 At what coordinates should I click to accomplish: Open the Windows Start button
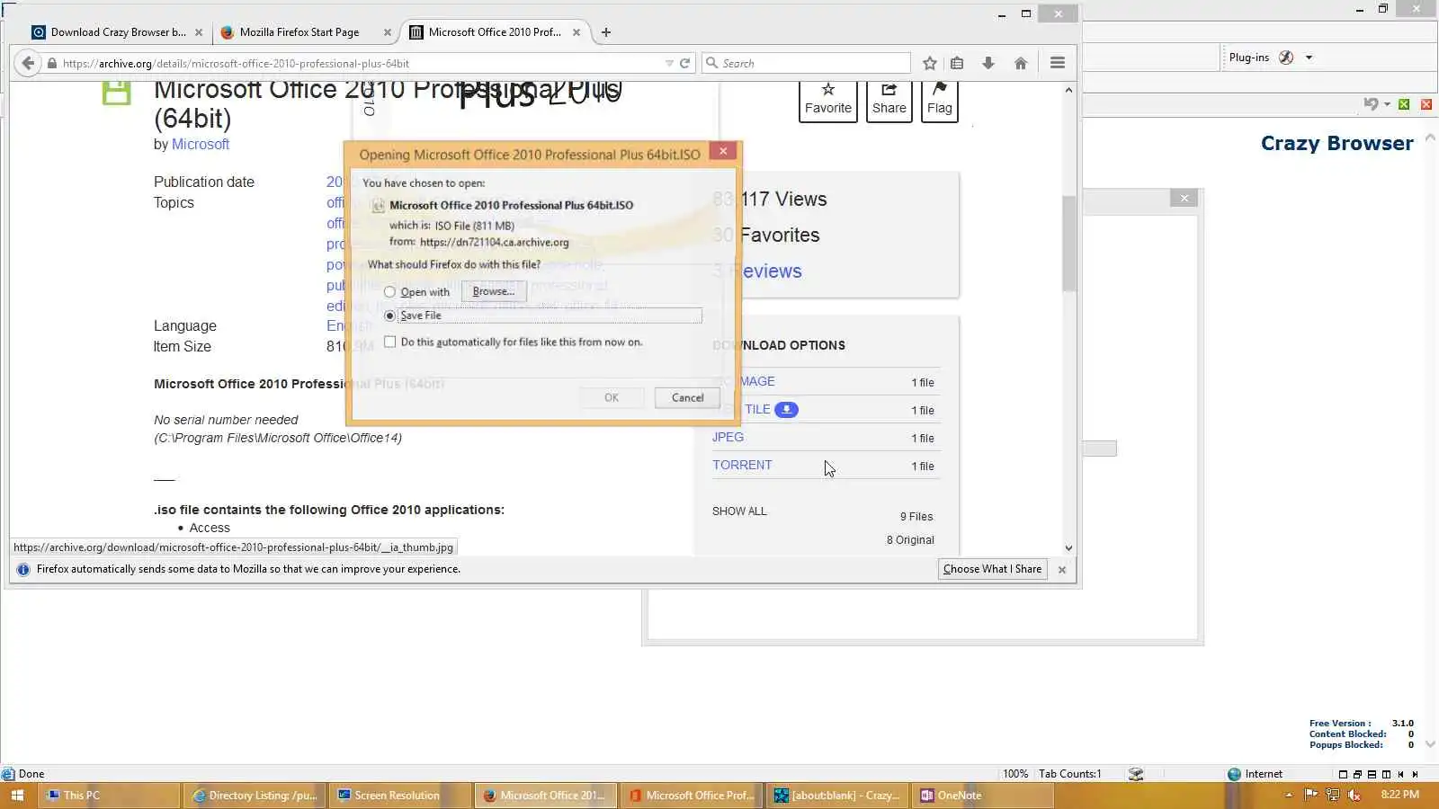coord(17,796)
